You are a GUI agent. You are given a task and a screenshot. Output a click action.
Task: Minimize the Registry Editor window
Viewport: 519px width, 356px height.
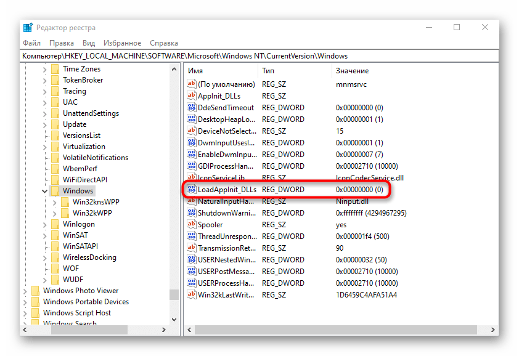click(429, 28)
